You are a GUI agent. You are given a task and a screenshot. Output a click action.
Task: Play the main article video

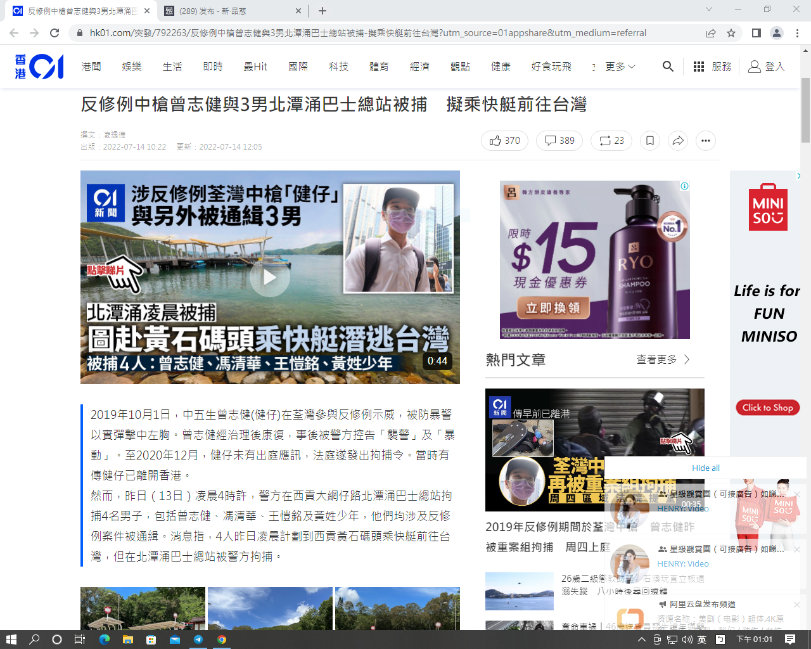(x=270, y=278)
